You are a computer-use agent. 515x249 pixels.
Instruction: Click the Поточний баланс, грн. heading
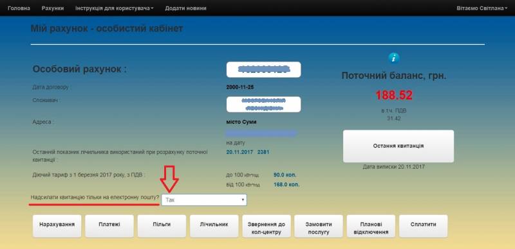[394, 76]
